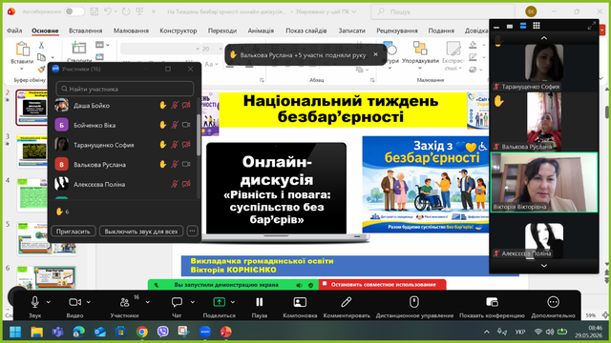Open the Файл menu
Screen dimensions: 611x343
click(x=14, y=30)
